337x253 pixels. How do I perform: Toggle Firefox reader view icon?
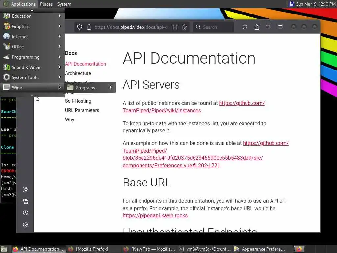(x=175, y=27)
